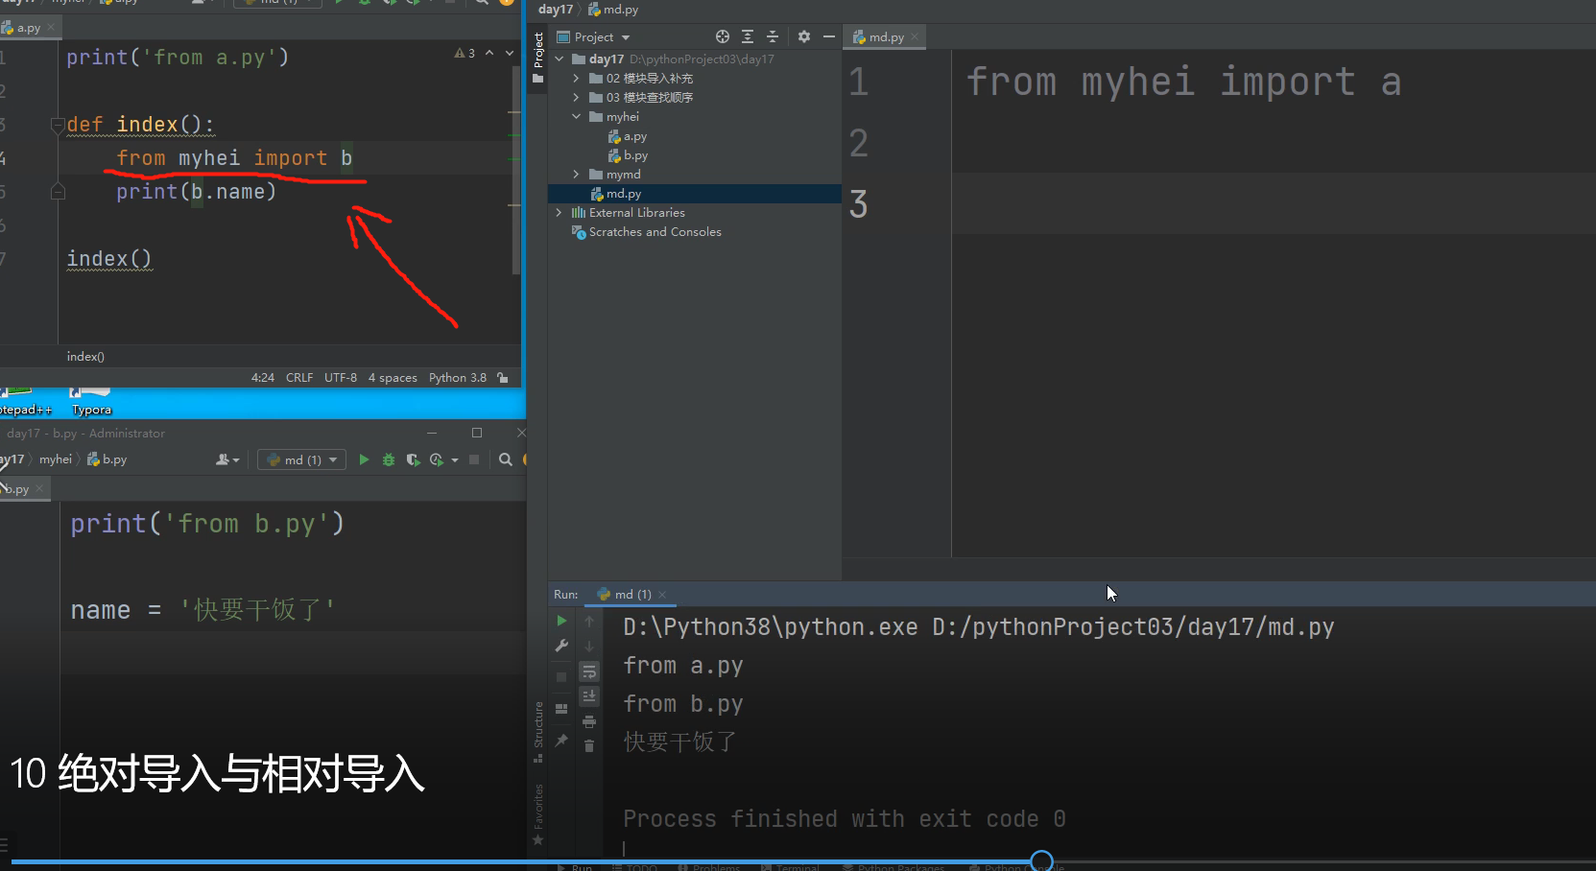Start debugging from b.py window toolbar
The height and width of the screenshot is (871, 1596).
(x=389, y=459)
